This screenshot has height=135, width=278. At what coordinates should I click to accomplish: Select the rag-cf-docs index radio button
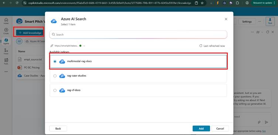[x=55, y=90]
